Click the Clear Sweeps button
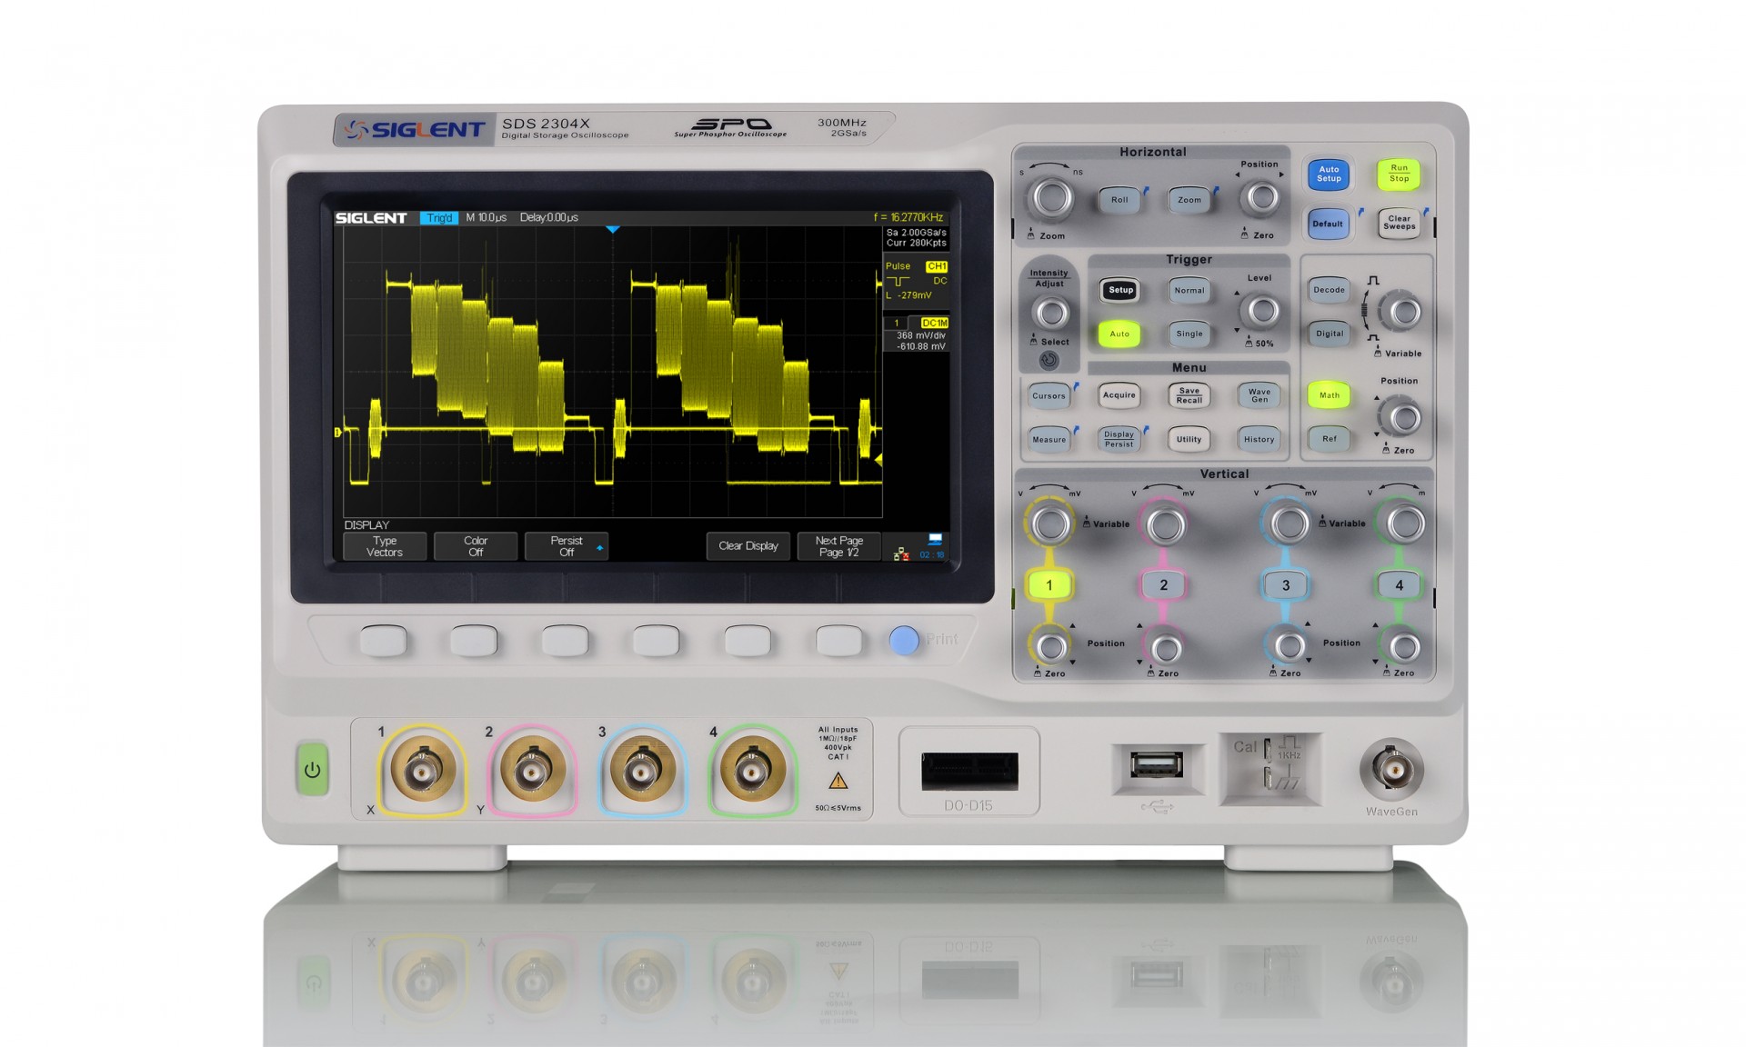The image size is (1746, 1047). 1399,223
